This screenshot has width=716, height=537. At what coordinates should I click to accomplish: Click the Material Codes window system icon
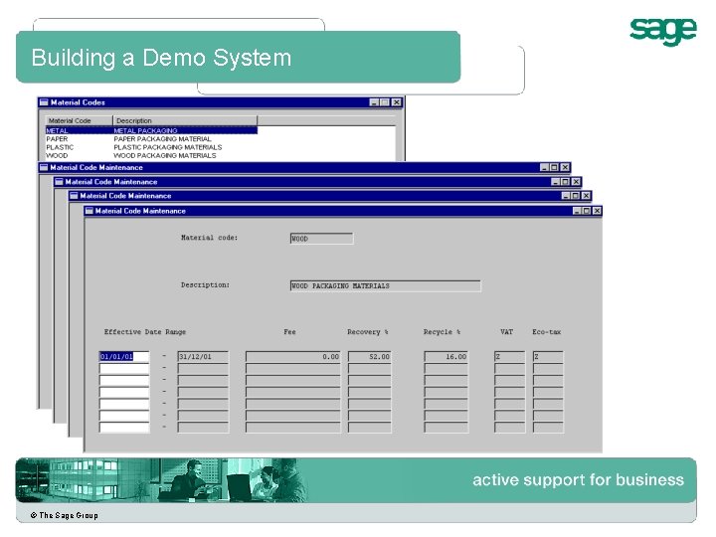pos(44,102)
